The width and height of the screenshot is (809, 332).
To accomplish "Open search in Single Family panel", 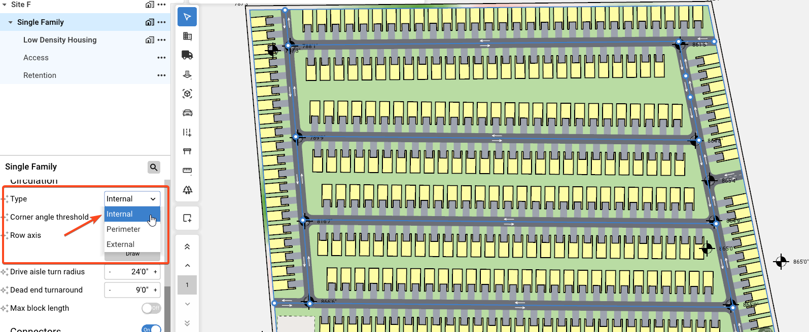I will tap(154, 167).
